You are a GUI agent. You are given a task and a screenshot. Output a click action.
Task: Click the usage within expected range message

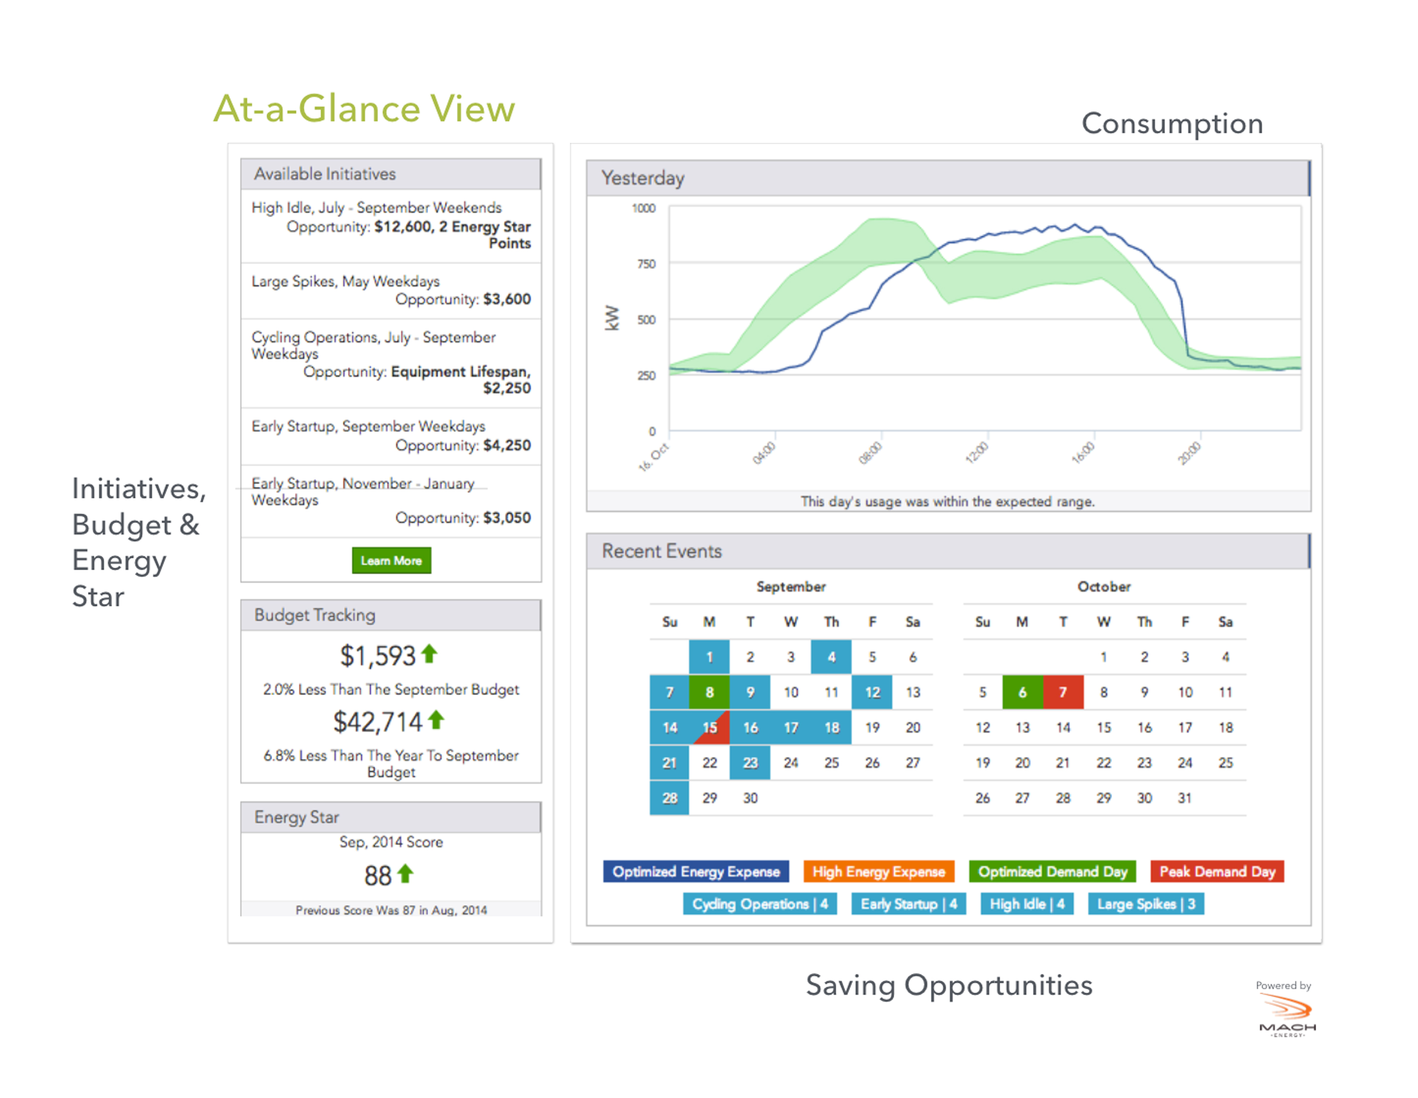click(947, 502)
